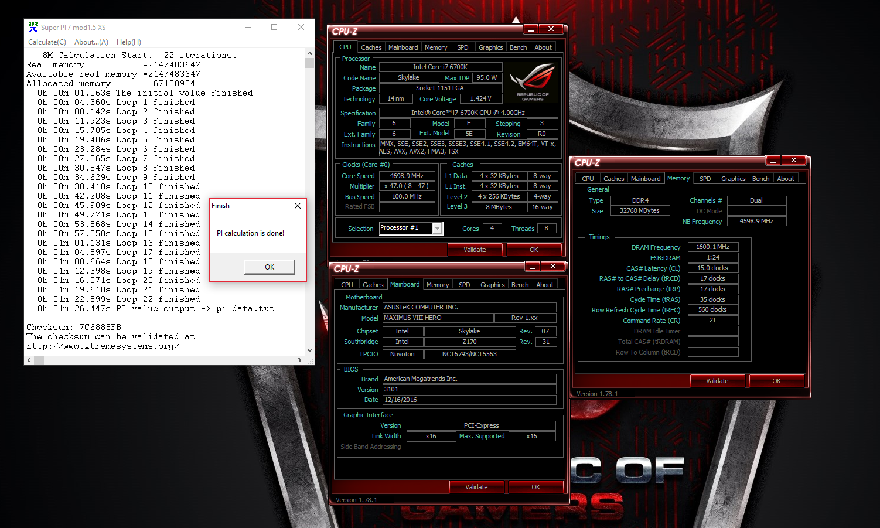Image resolution: width=880 pixels, height=528 pixels.
Task: Switch to Mainboard tab in Memory CPU-Z window
Action: coord(646,179)
